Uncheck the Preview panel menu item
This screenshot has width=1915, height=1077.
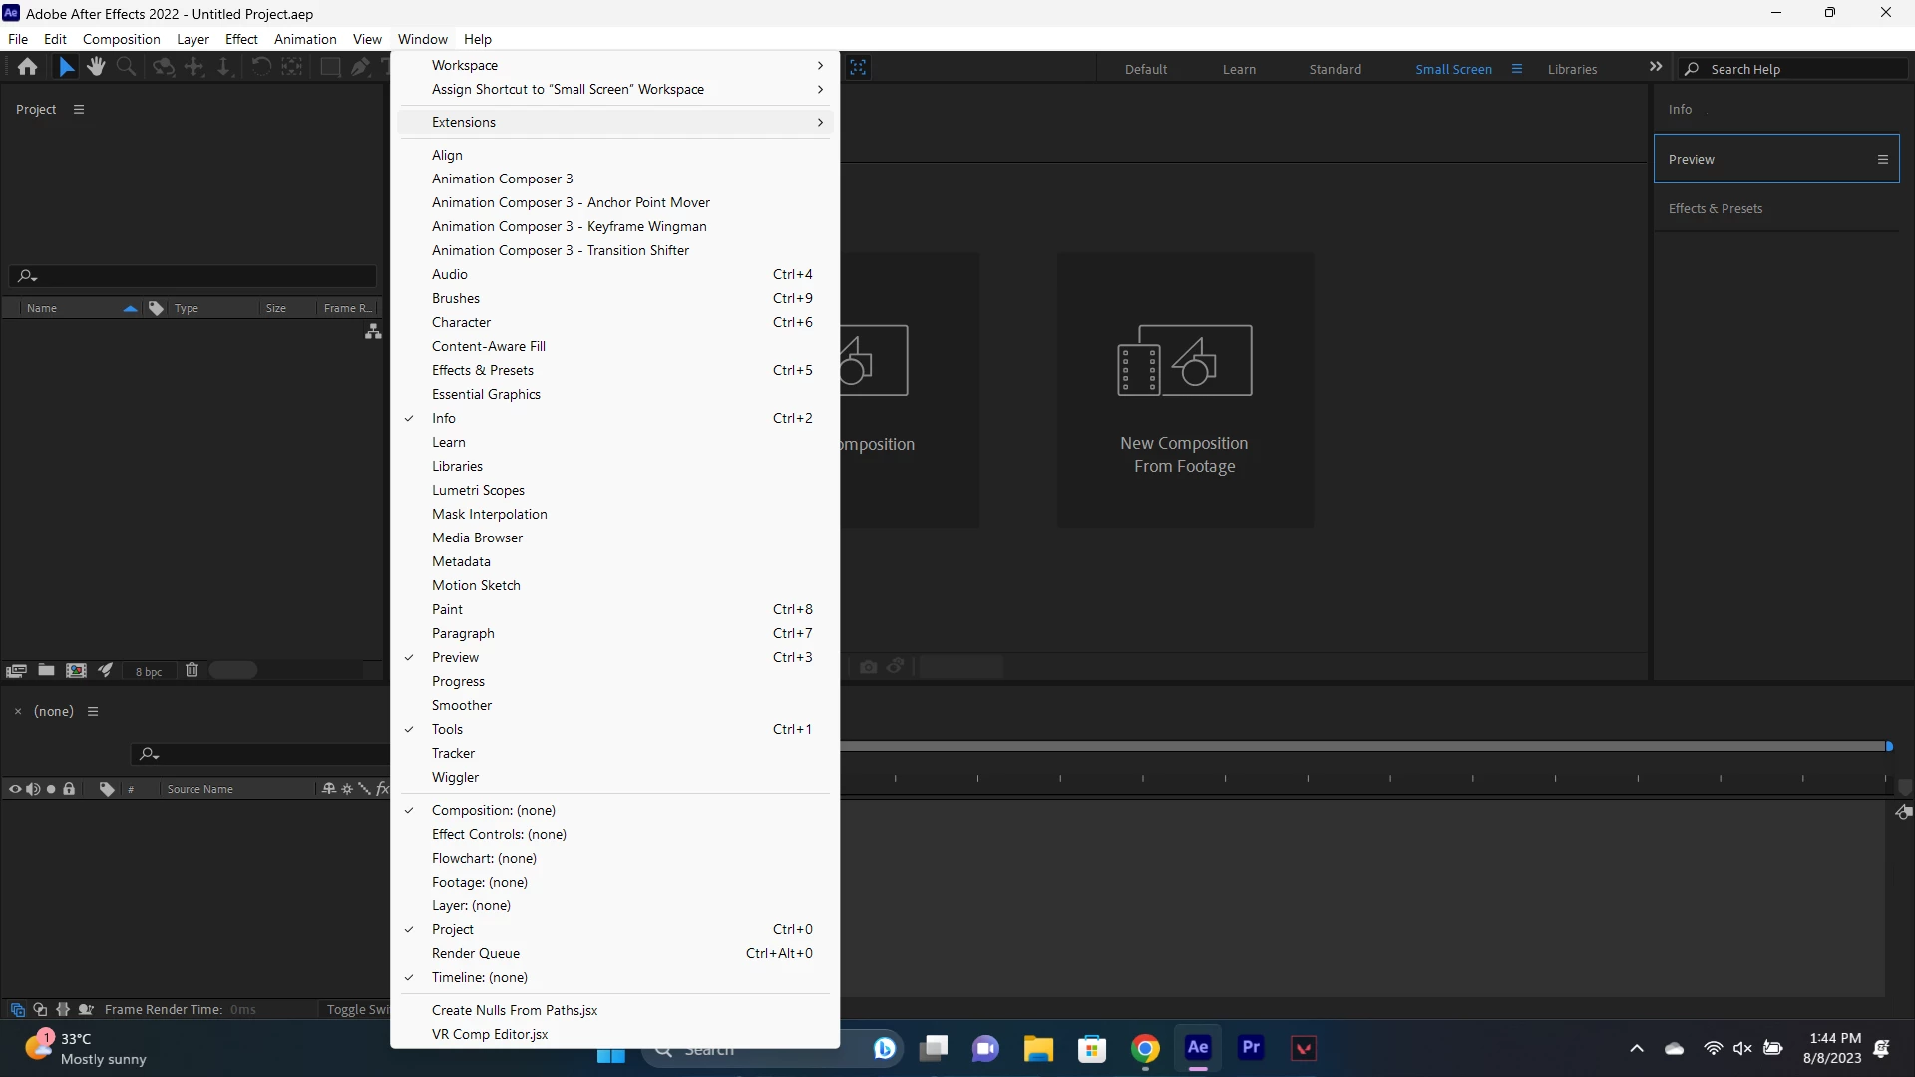(x=455, y=657)
